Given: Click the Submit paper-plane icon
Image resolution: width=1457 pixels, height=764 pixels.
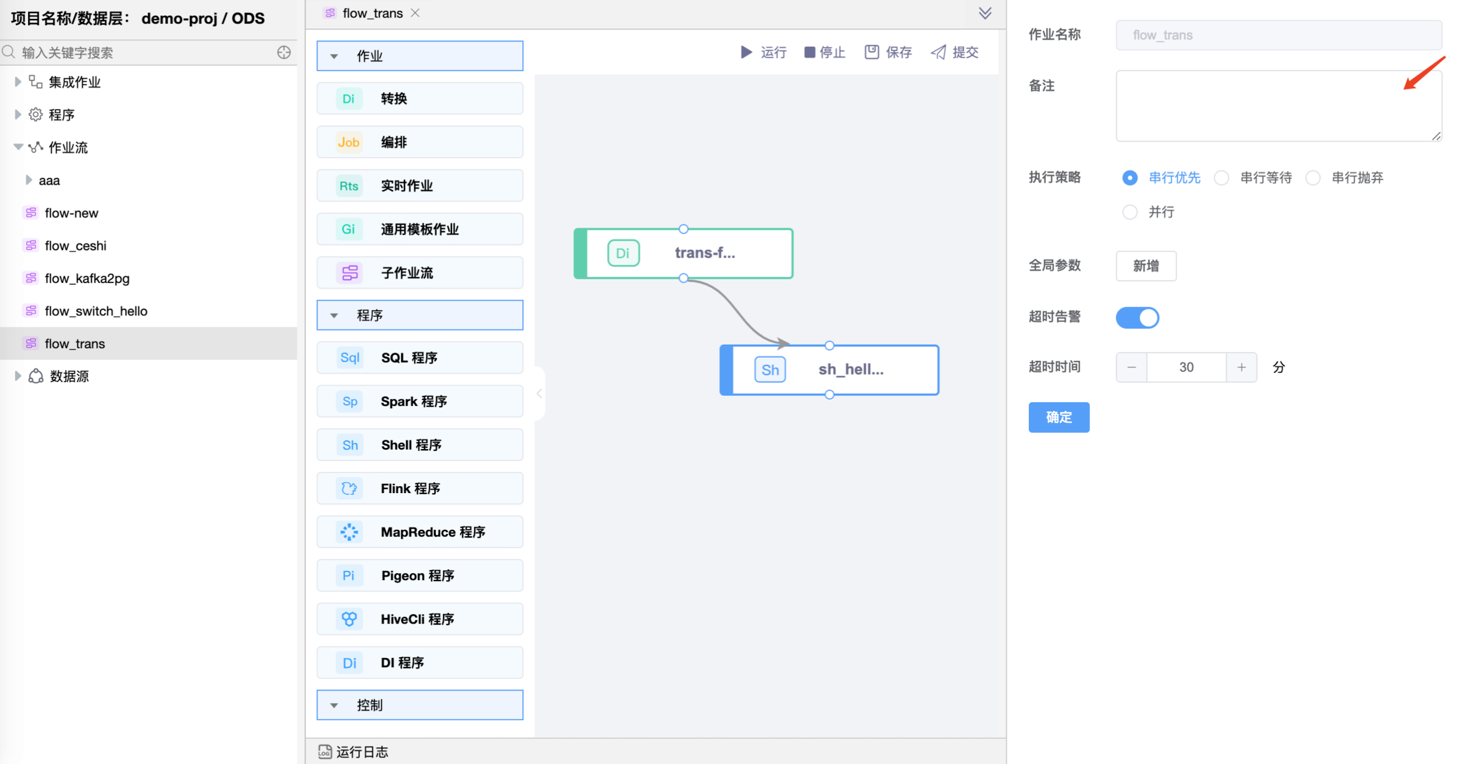Looking at the screenshot, I should click(x=939, y=52).
